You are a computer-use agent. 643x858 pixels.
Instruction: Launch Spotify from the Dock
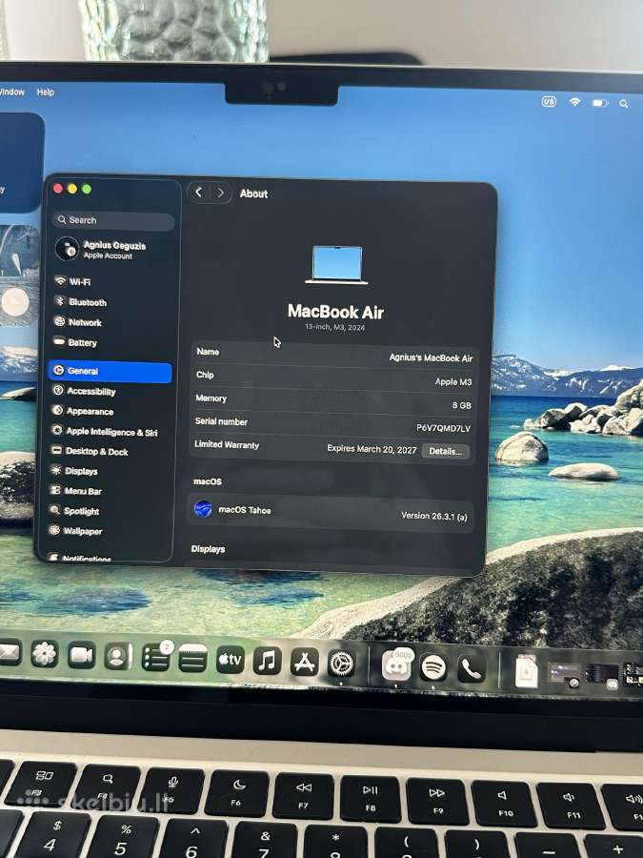click(x=433, y=667)
